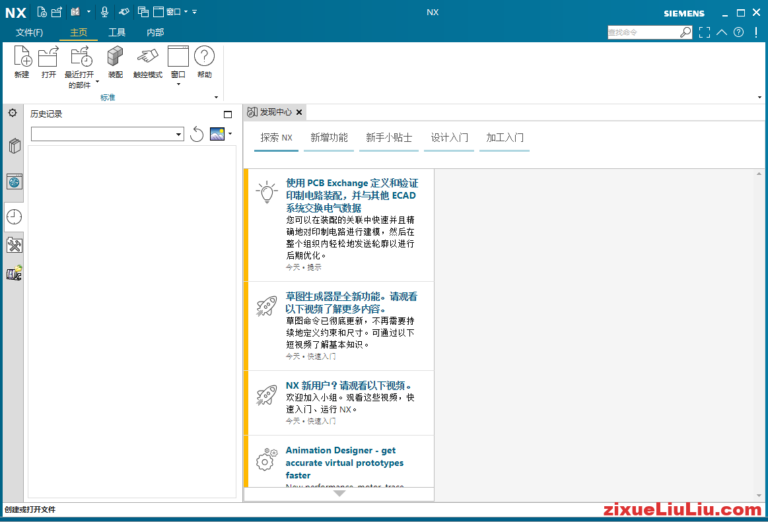Toggle full screen mode icon

(705, 32)
